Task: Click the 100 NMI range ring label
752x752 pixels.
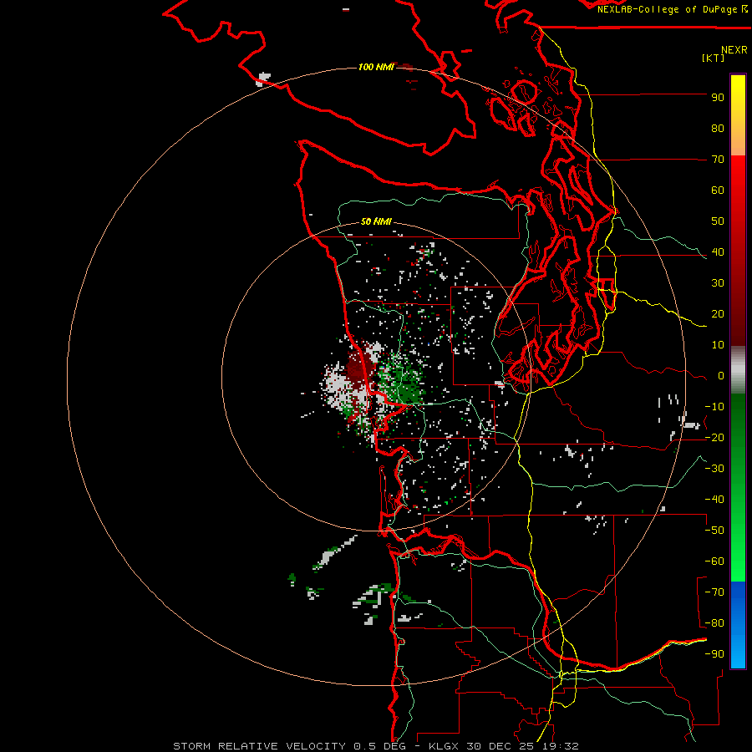Action: [x=376, y=67]
